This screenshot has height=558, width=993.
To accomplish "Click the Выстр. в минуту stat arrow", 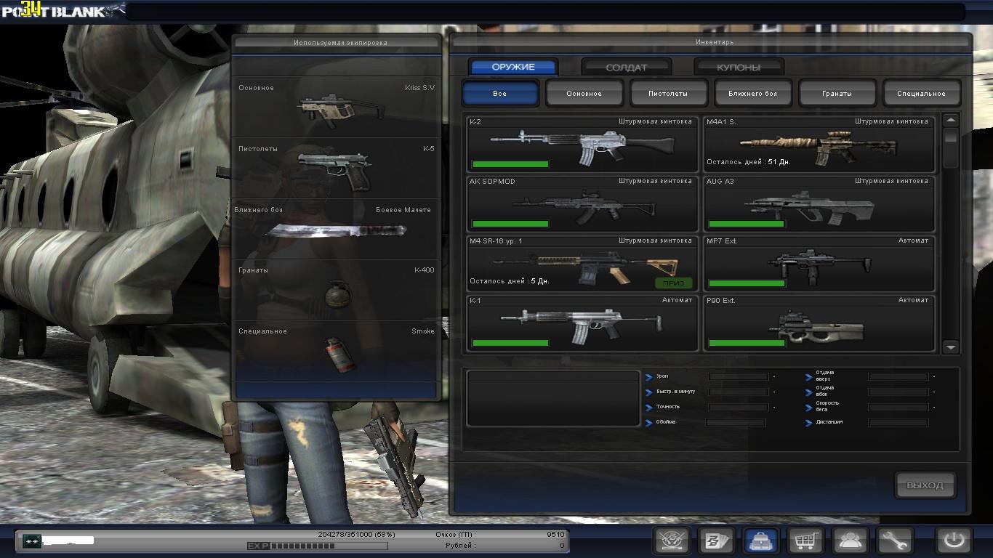I will pos(649,392).
